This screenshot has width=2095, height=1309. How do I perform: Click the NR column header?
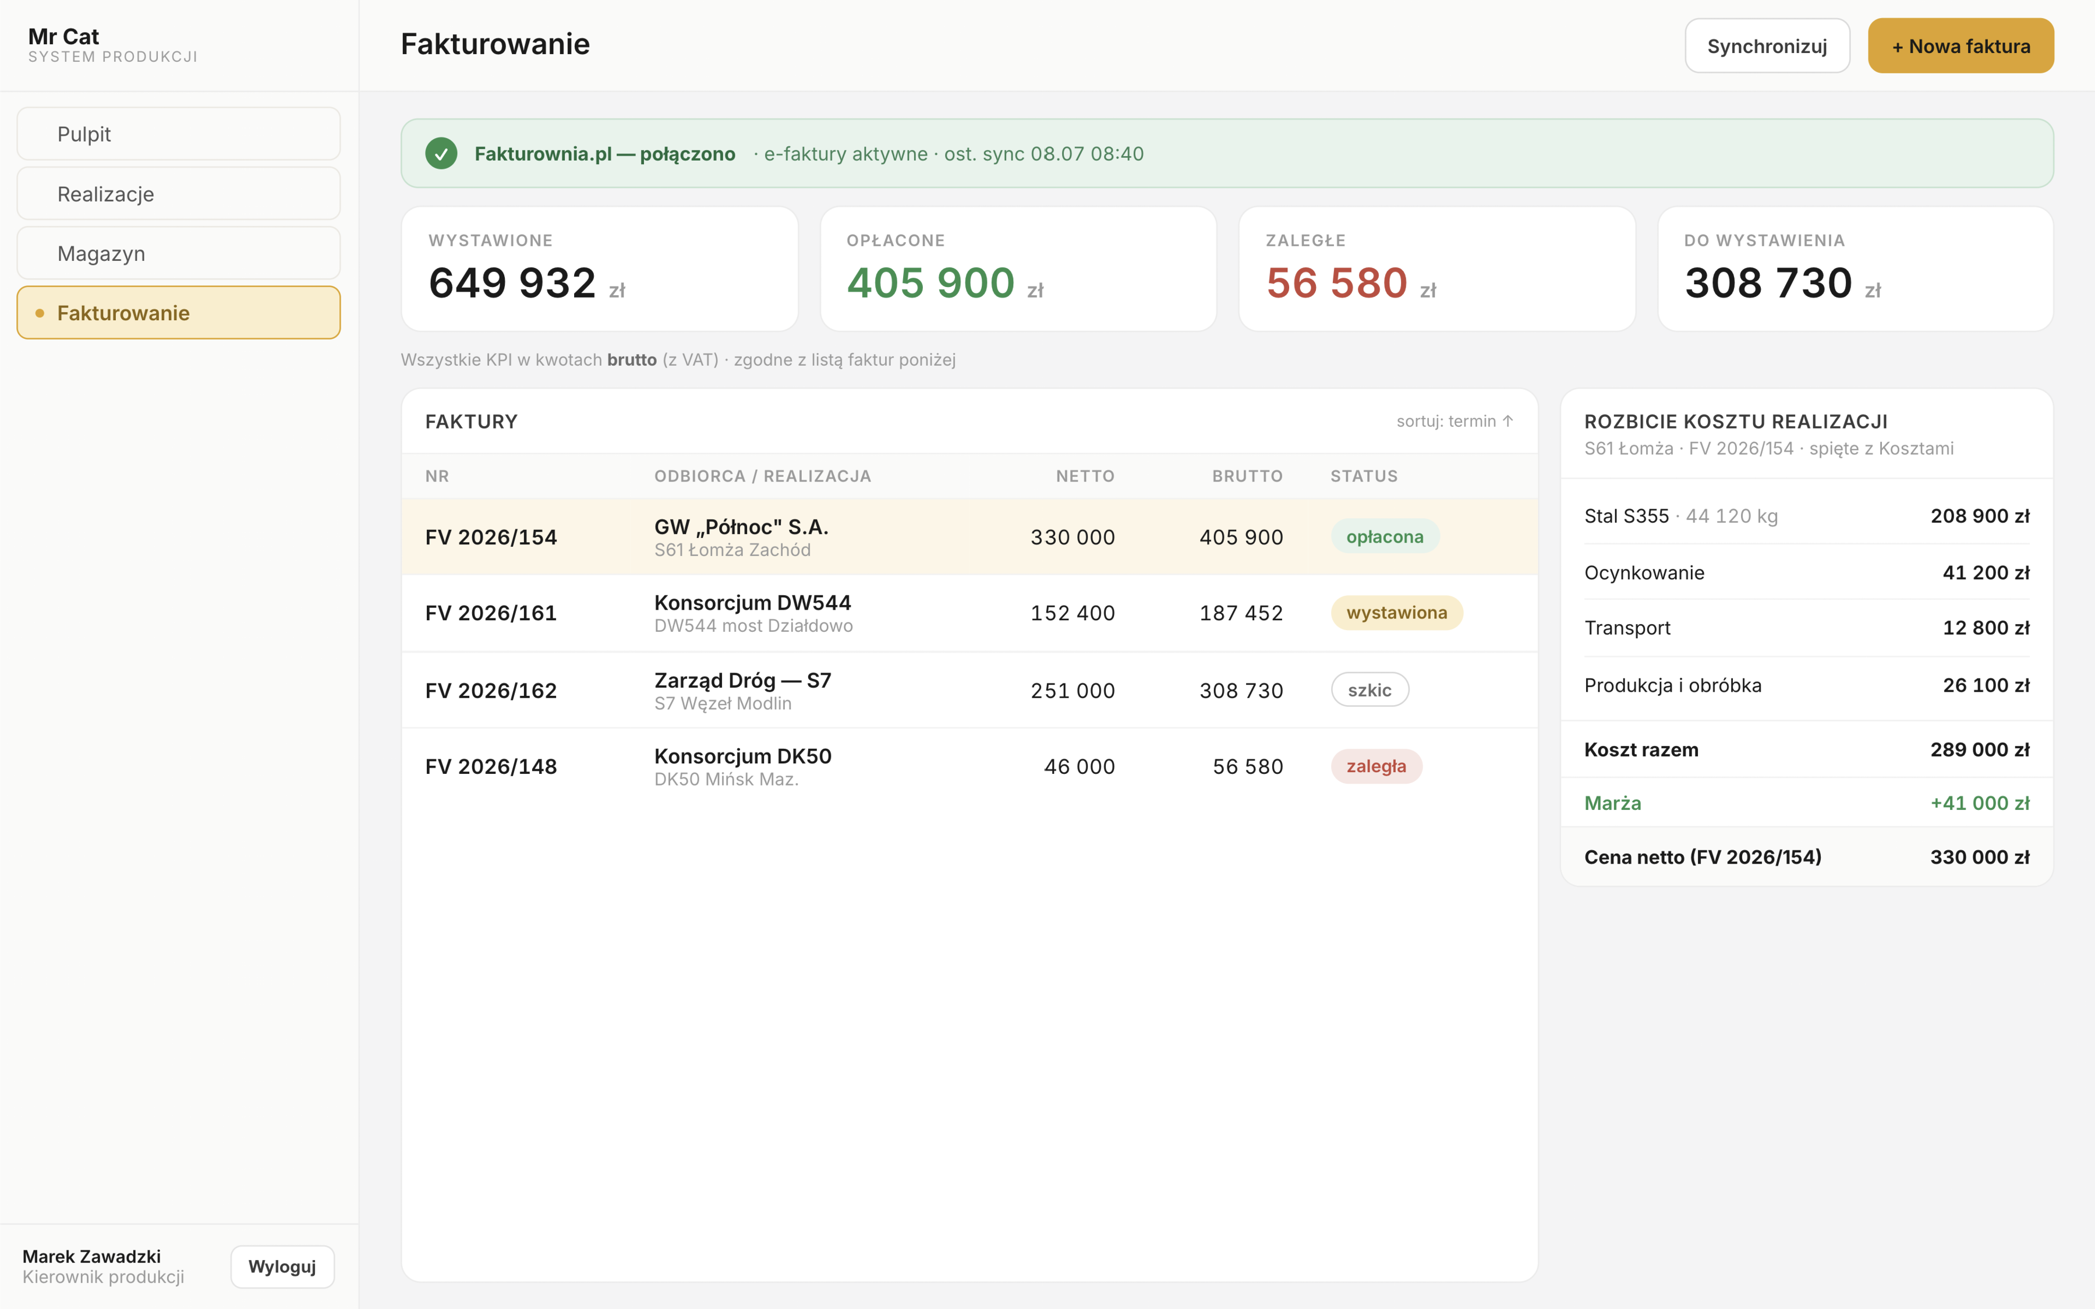[437, 476]
